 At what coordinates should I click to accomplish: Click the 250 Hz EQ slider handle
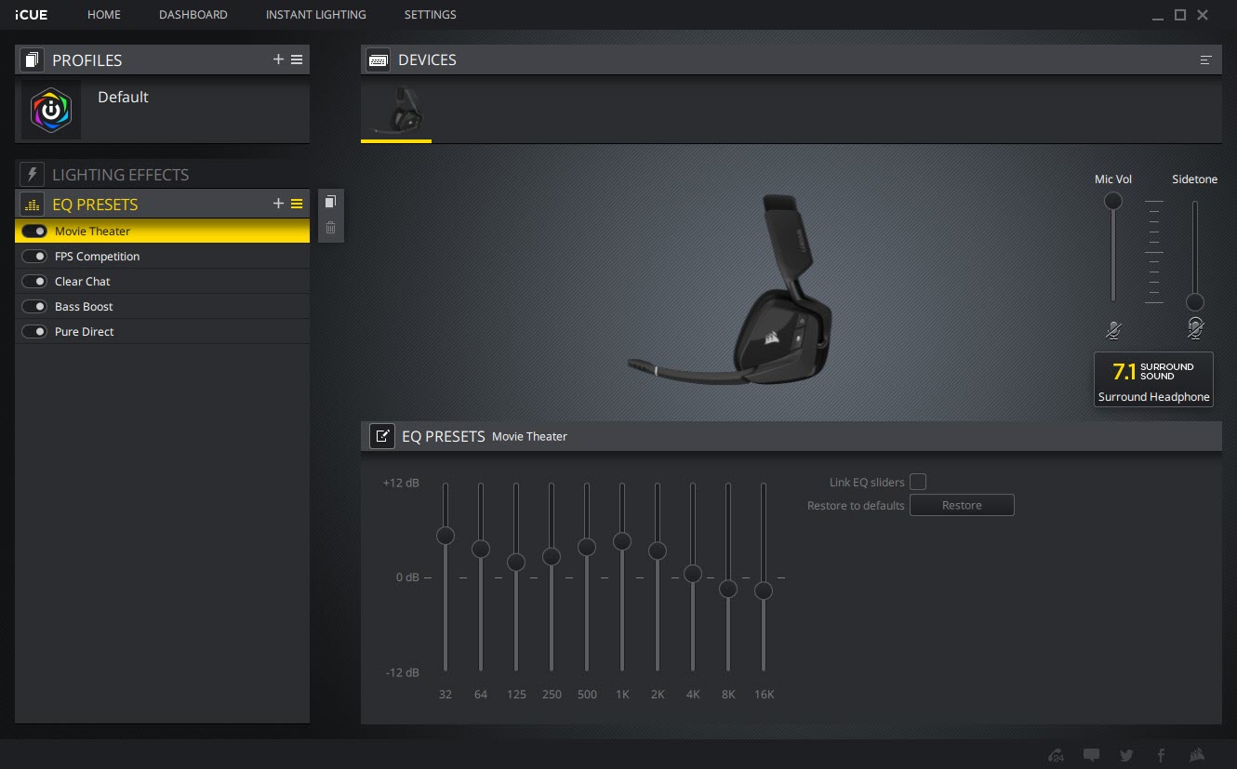click(552, 557)
